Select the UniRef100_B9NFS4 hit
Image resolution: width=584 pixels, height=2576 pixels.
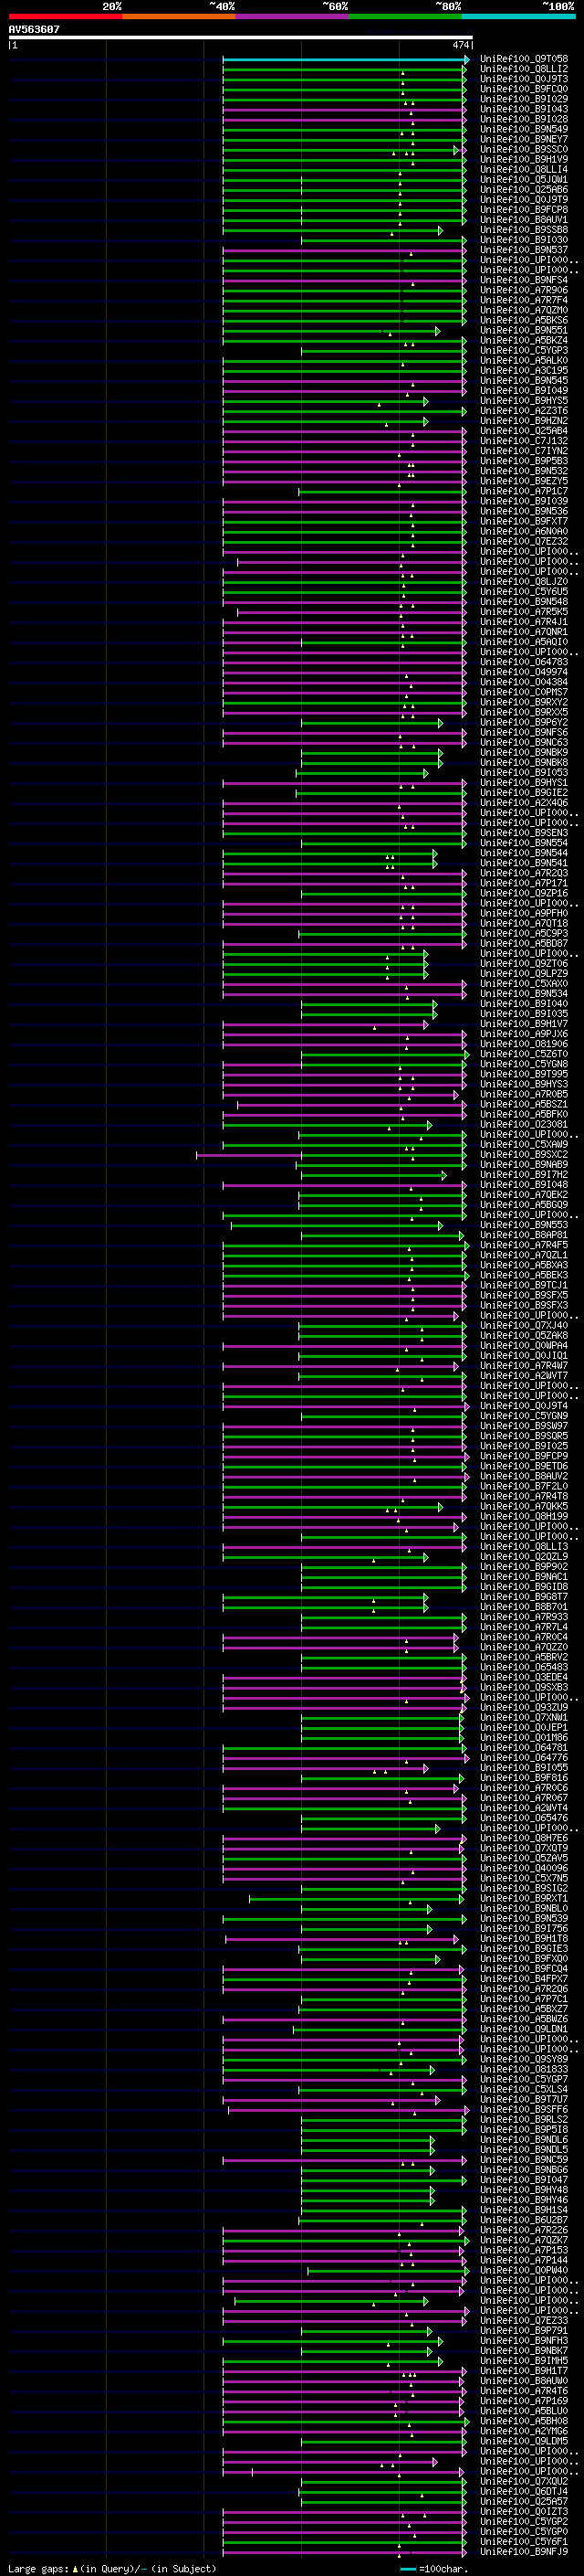click(524, 280)
